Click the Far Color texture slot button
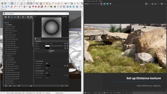 pos(65,46)
